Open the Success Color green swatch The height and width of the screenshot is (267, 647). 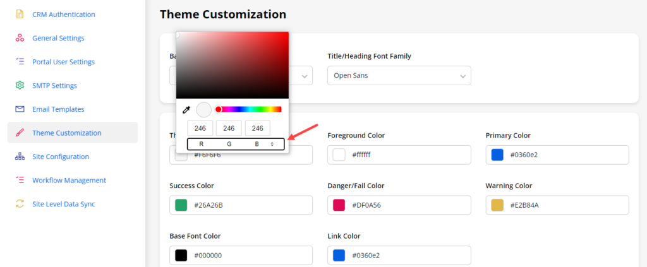181,205
